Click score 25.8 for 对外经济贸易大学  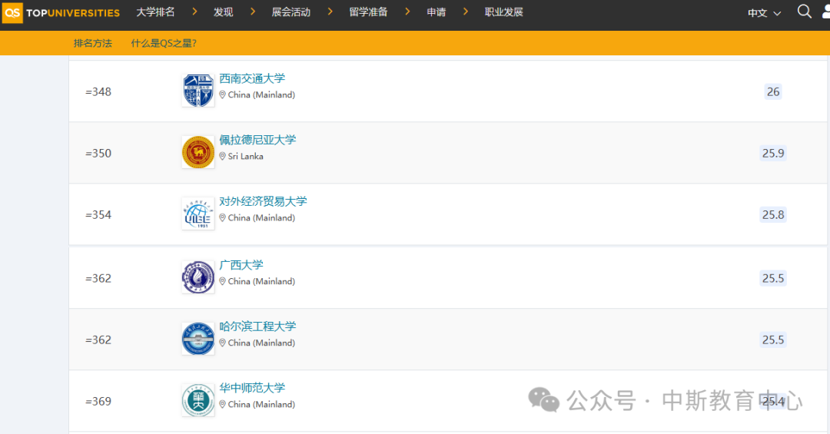[773, 214]
